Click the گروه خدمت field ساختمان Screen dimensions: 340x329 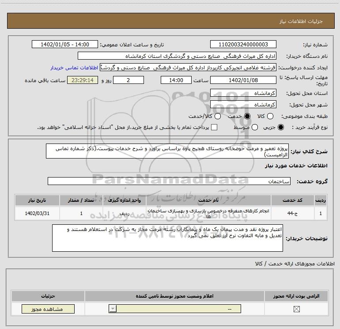[x=169, y=181]
